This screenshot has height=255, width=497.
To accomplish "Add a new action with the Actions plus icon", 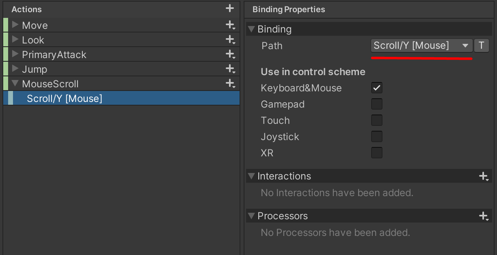I will click(229, 8).
